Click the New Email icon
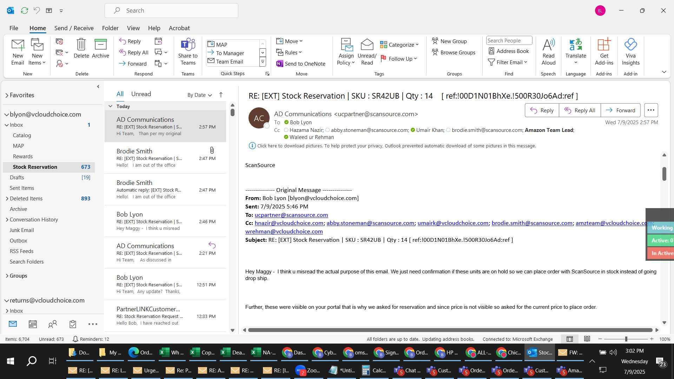Screen dimensions: 674x379 pos(18,52)
